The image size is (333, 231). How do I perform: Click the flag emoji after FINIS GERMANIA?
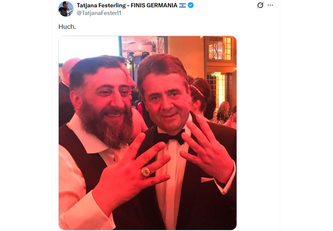182,5
